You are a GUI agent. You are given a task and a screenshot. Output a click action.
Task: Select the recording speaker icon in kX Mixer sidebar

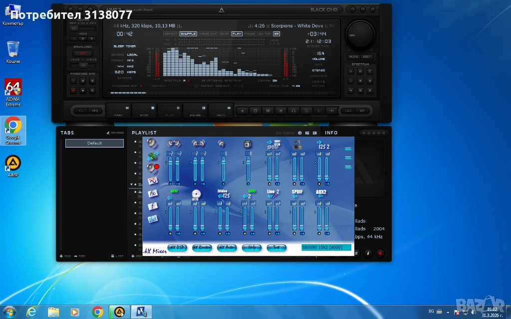152,168
